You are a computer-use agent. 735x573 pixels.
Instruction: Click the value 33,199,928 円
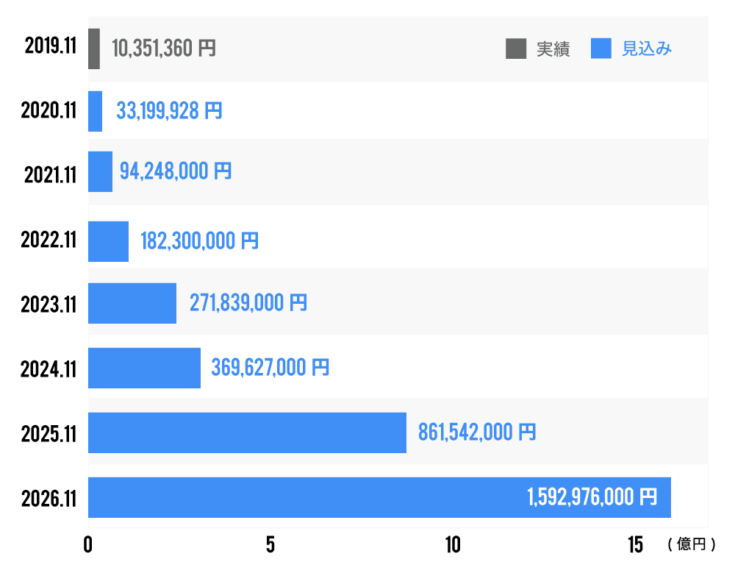pyautogui.click(x=169, y=111)
